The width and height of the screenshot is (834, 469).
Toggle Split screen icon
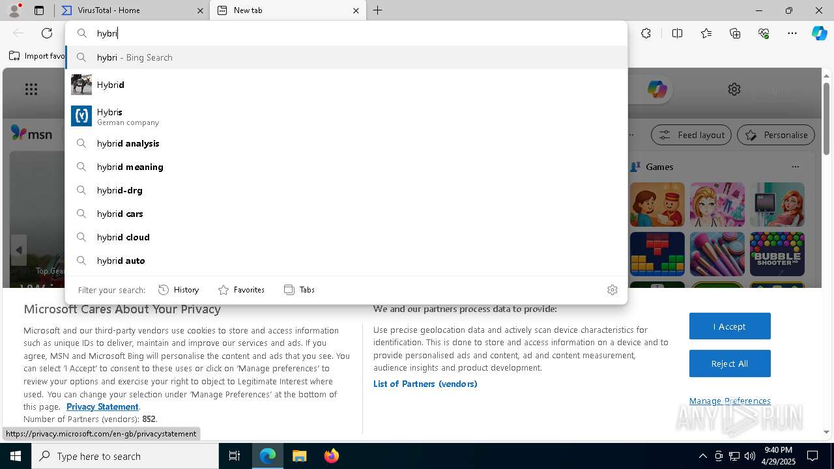tap(677, 33)
